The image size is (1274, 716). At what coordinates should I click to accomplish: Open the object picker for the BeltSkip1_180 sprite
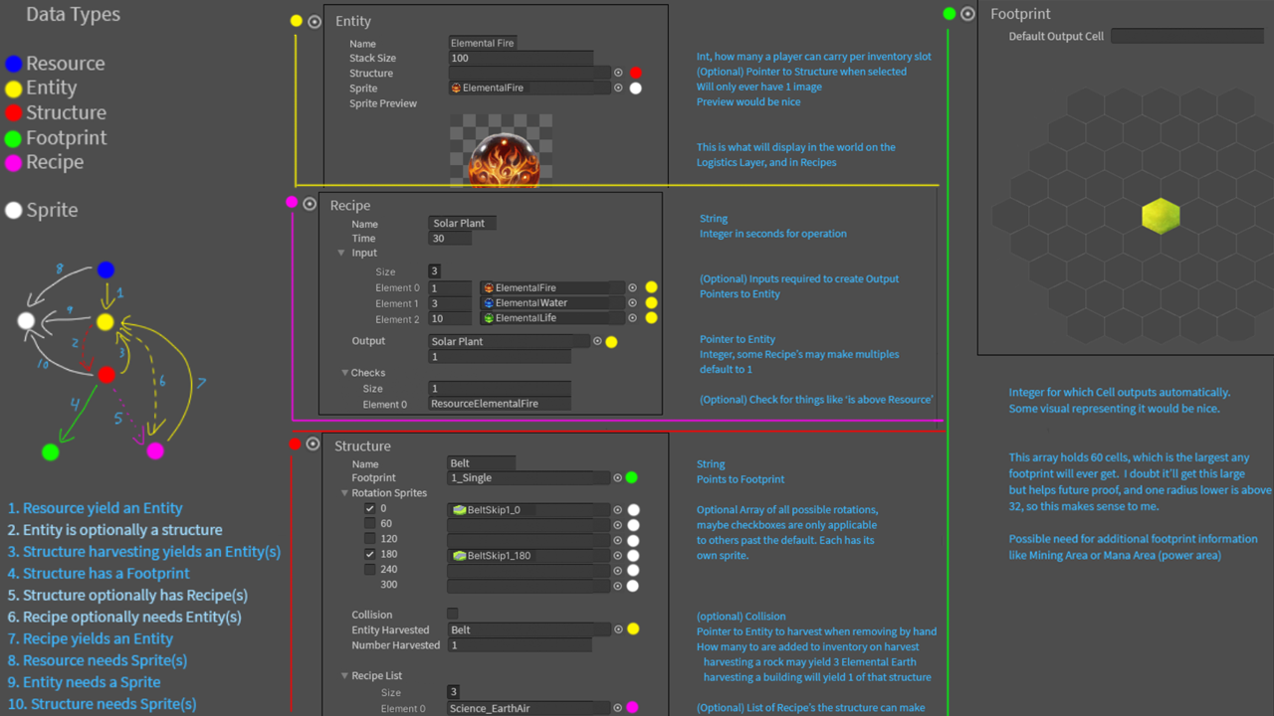[617, 555]
